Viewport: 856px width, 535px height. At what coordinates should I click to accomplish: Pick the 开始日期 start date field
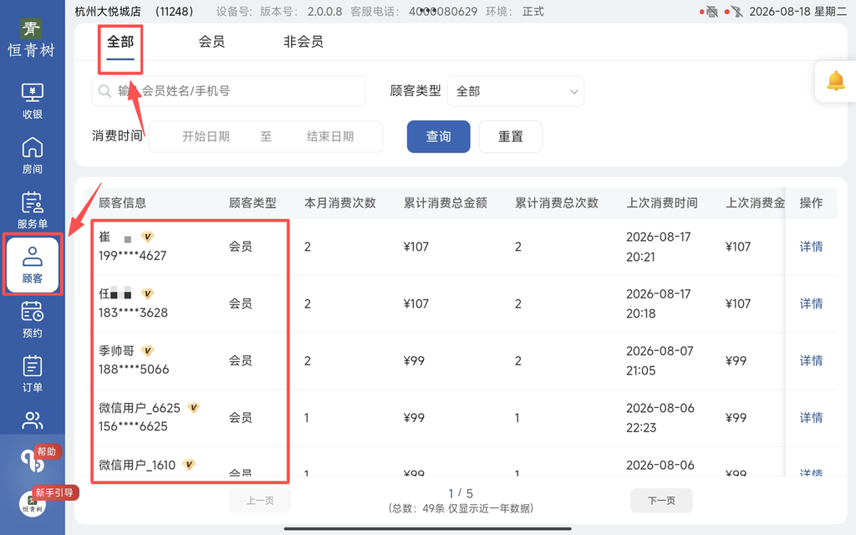pos(206,136)
